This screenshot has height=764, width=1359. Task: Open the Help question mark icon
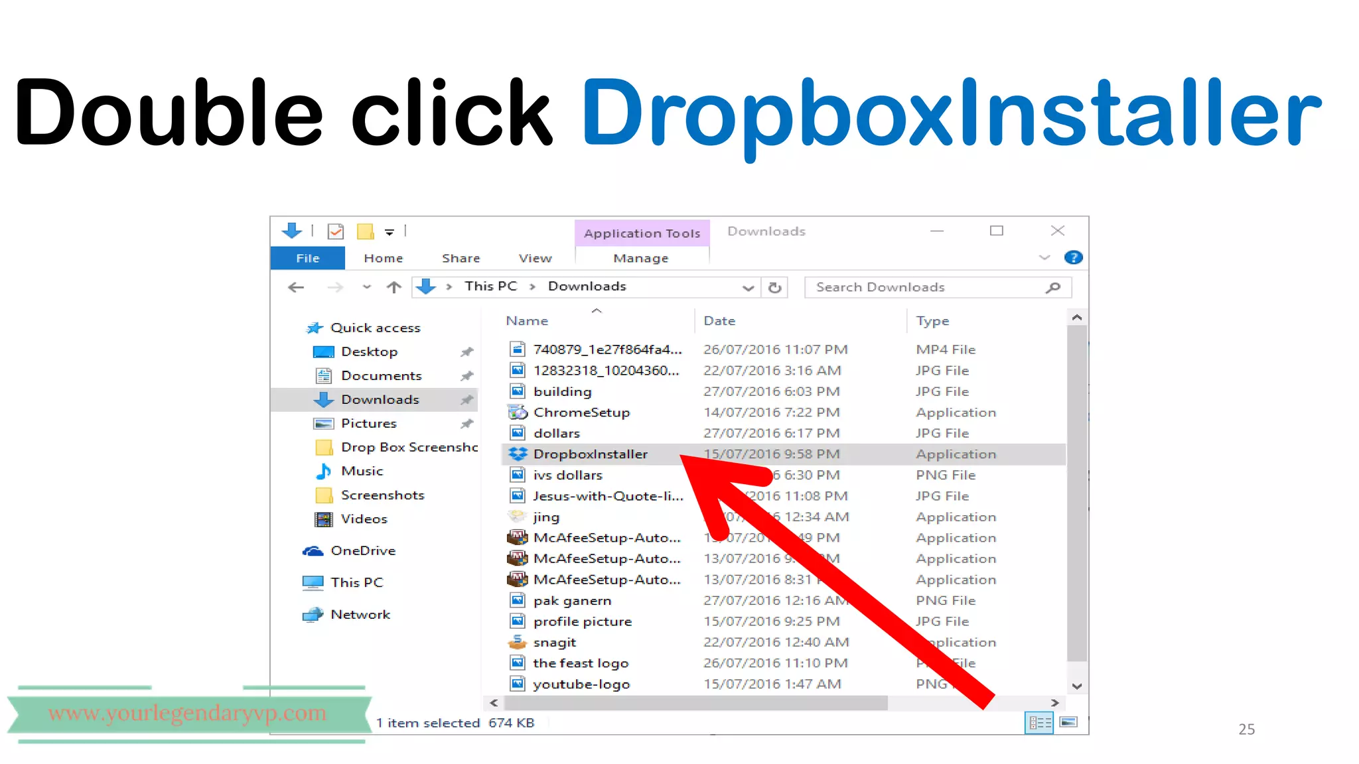(1073, 258)
